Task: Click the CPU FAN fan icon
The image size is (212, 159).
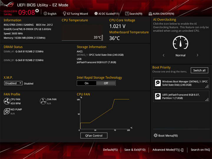Action: 7,101
